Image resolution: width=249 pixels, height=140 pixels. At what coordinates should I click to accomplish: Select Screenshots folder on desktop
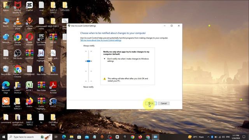(53, 70)
